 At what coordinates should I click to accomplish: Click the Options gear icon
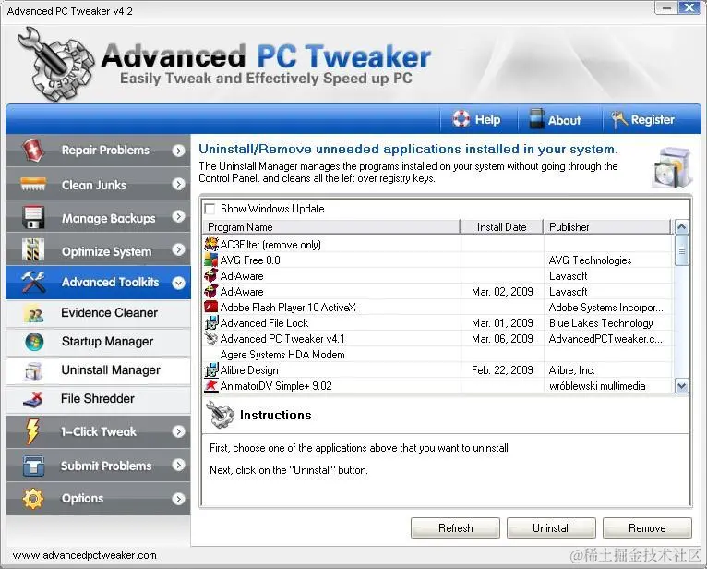tap(33, 499)
